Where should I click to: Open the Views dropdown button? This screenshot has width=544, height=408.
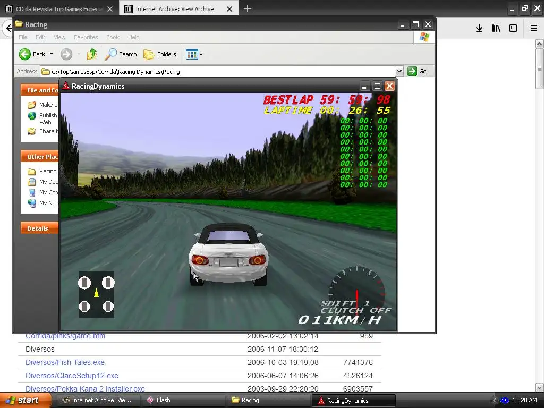[x=194, y=54]
